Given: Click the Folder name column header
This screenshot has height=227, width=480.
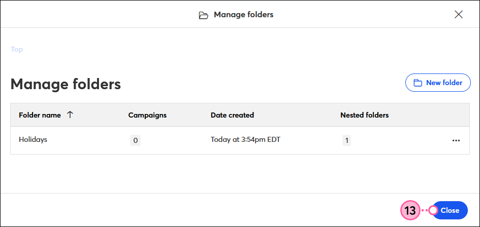Looking at the screenshot, I should (x=40, y=115).
